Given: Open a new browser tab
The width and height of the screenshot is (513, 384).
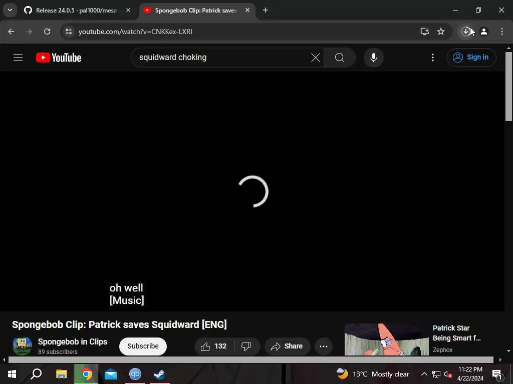Looking at the screenshot, I should [x=266, y=10].
